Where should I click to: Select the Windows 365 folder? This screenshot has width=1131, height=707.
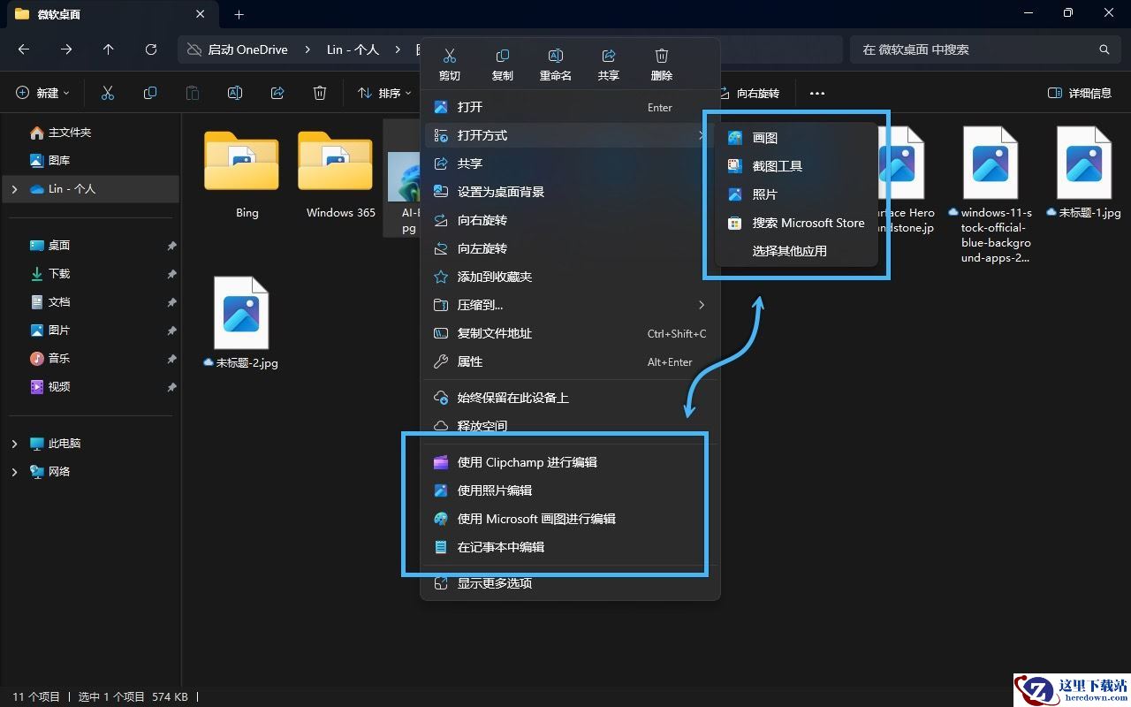tap(336, 174)
